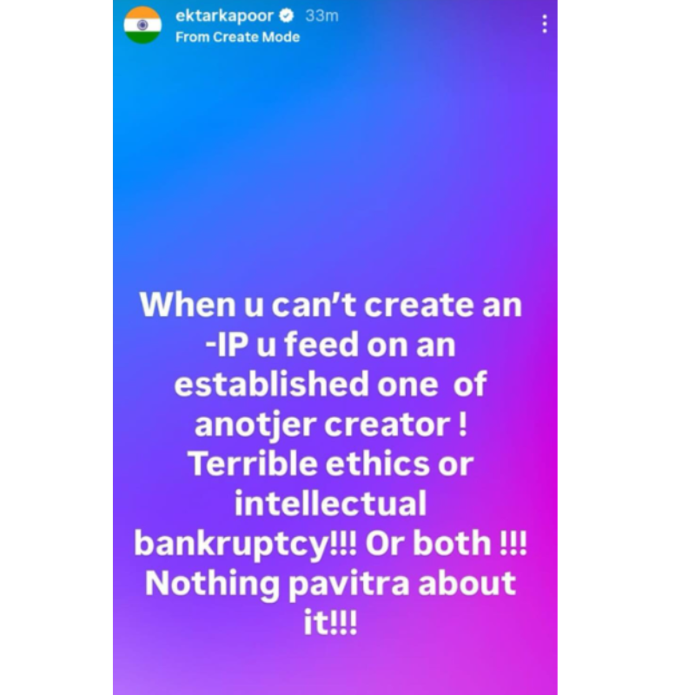
Task: Tap the final 'it!!!' text
Action: [x=331, y=622]
